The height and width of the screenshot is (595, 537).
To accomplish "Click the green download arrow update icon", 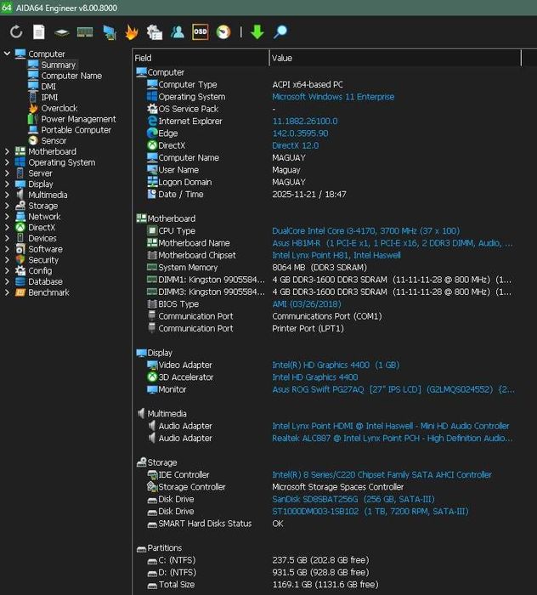I will point(257,32).
